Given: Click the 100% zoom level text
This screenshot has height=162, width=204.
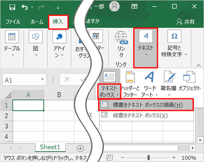Looking at the screenshot, I should pos(189,158).
